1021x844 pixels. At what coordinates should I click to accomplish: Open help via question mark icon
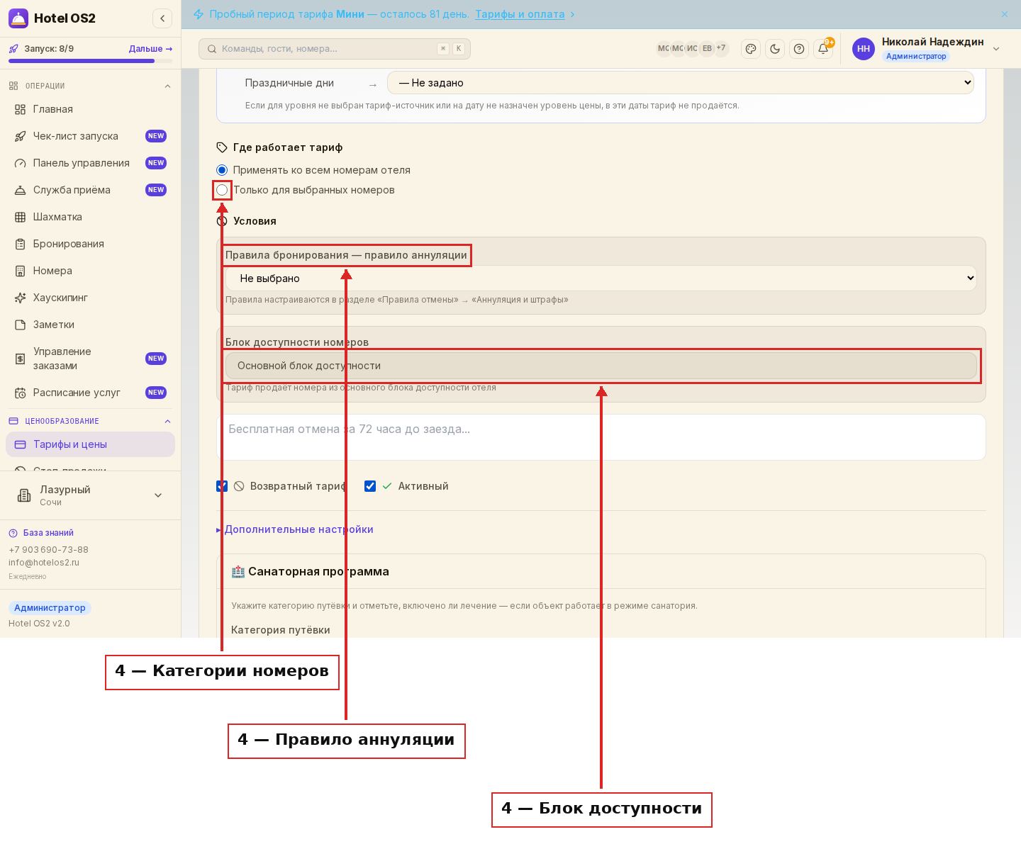[799, 49]
